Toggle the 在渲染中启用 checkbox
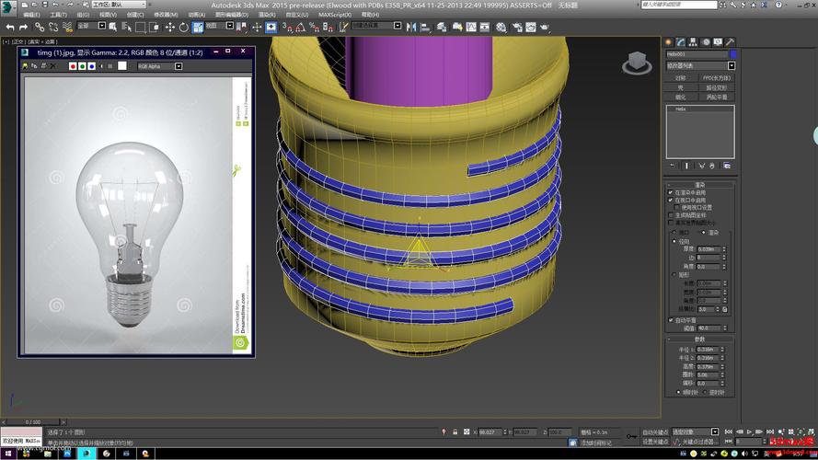The height and width of the screenshot is (460, 818). coord(670,191)
